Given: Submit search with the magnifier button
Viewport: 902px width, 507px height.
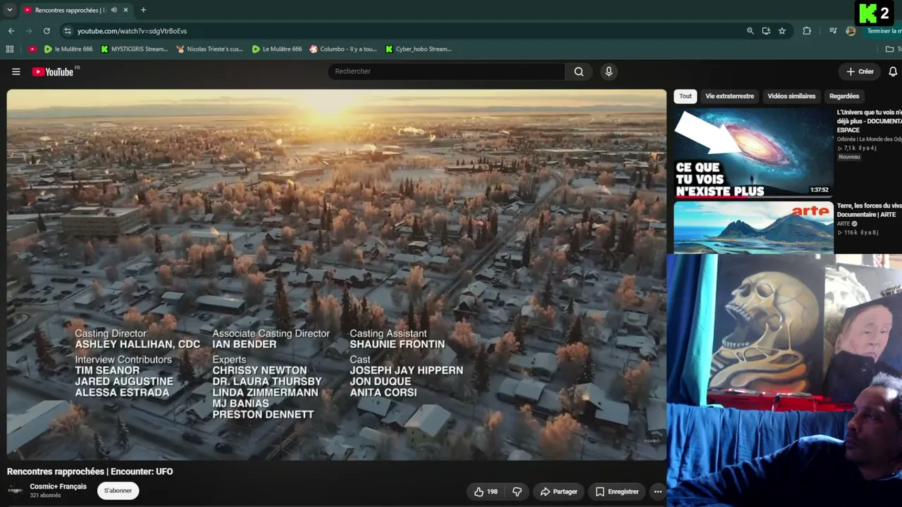Looking at the screenshot, I should pos(579,71).
